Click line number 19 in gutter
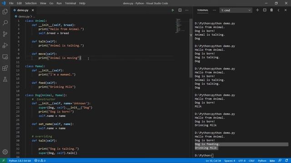The image size is (291, 163). (18, 95)
